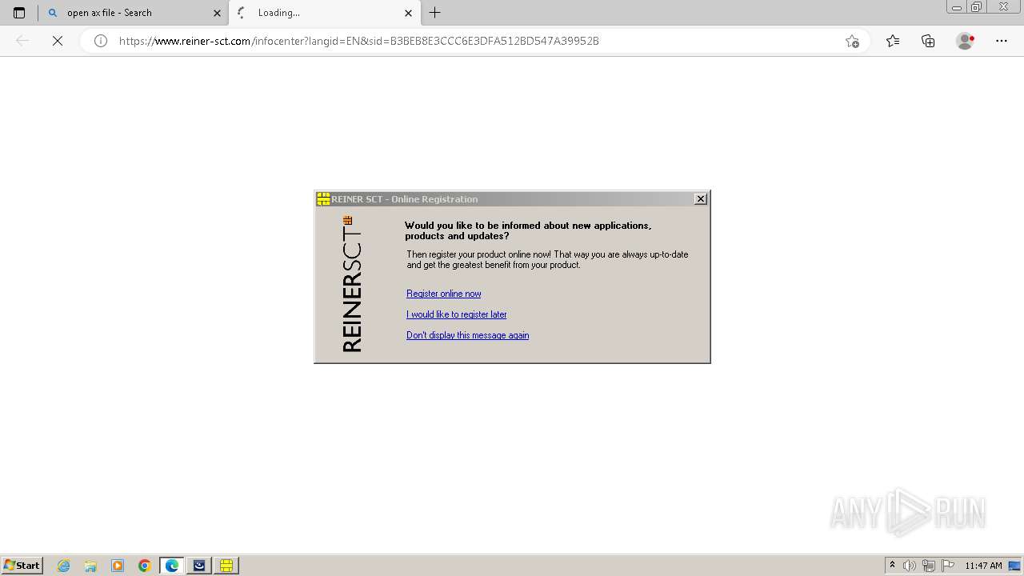The height and width of the screenshot is (576, 1024).
Task: Go back to the previous page
Action: 22,41
